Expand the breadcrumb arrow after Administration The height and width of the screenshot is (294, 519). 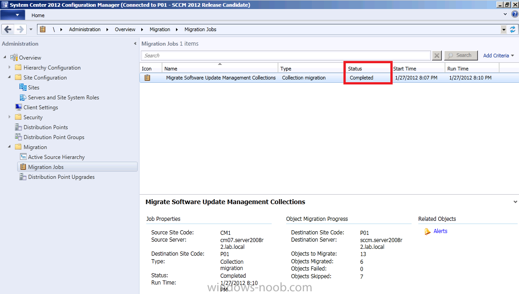(x=107, y=29)
